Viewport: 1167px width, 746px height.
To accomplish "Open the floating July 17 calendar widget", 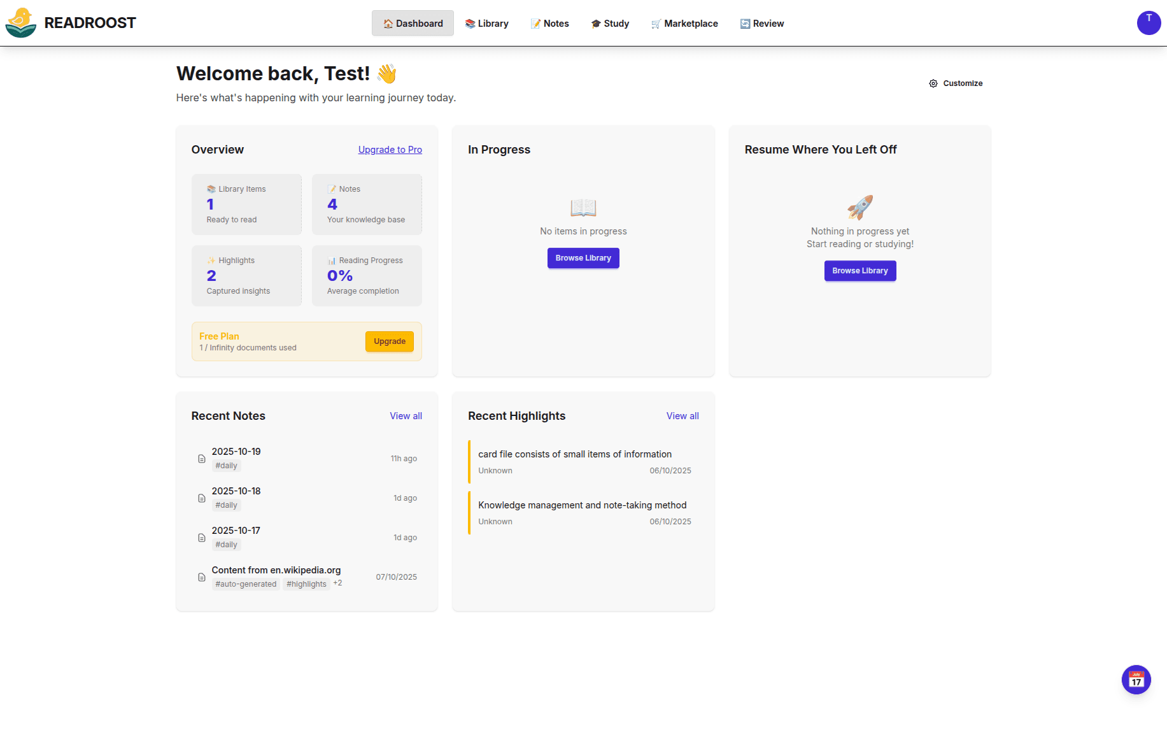I will point(1136,679).
